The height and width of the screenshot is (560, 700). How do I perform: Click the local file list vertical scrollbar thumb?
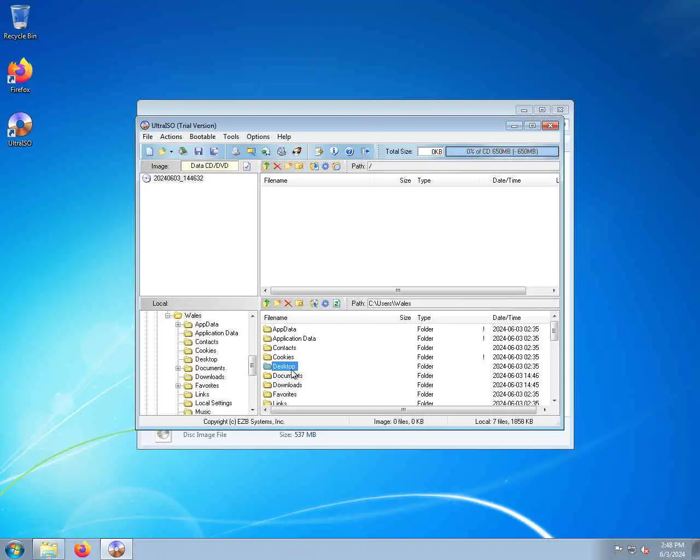554,331
